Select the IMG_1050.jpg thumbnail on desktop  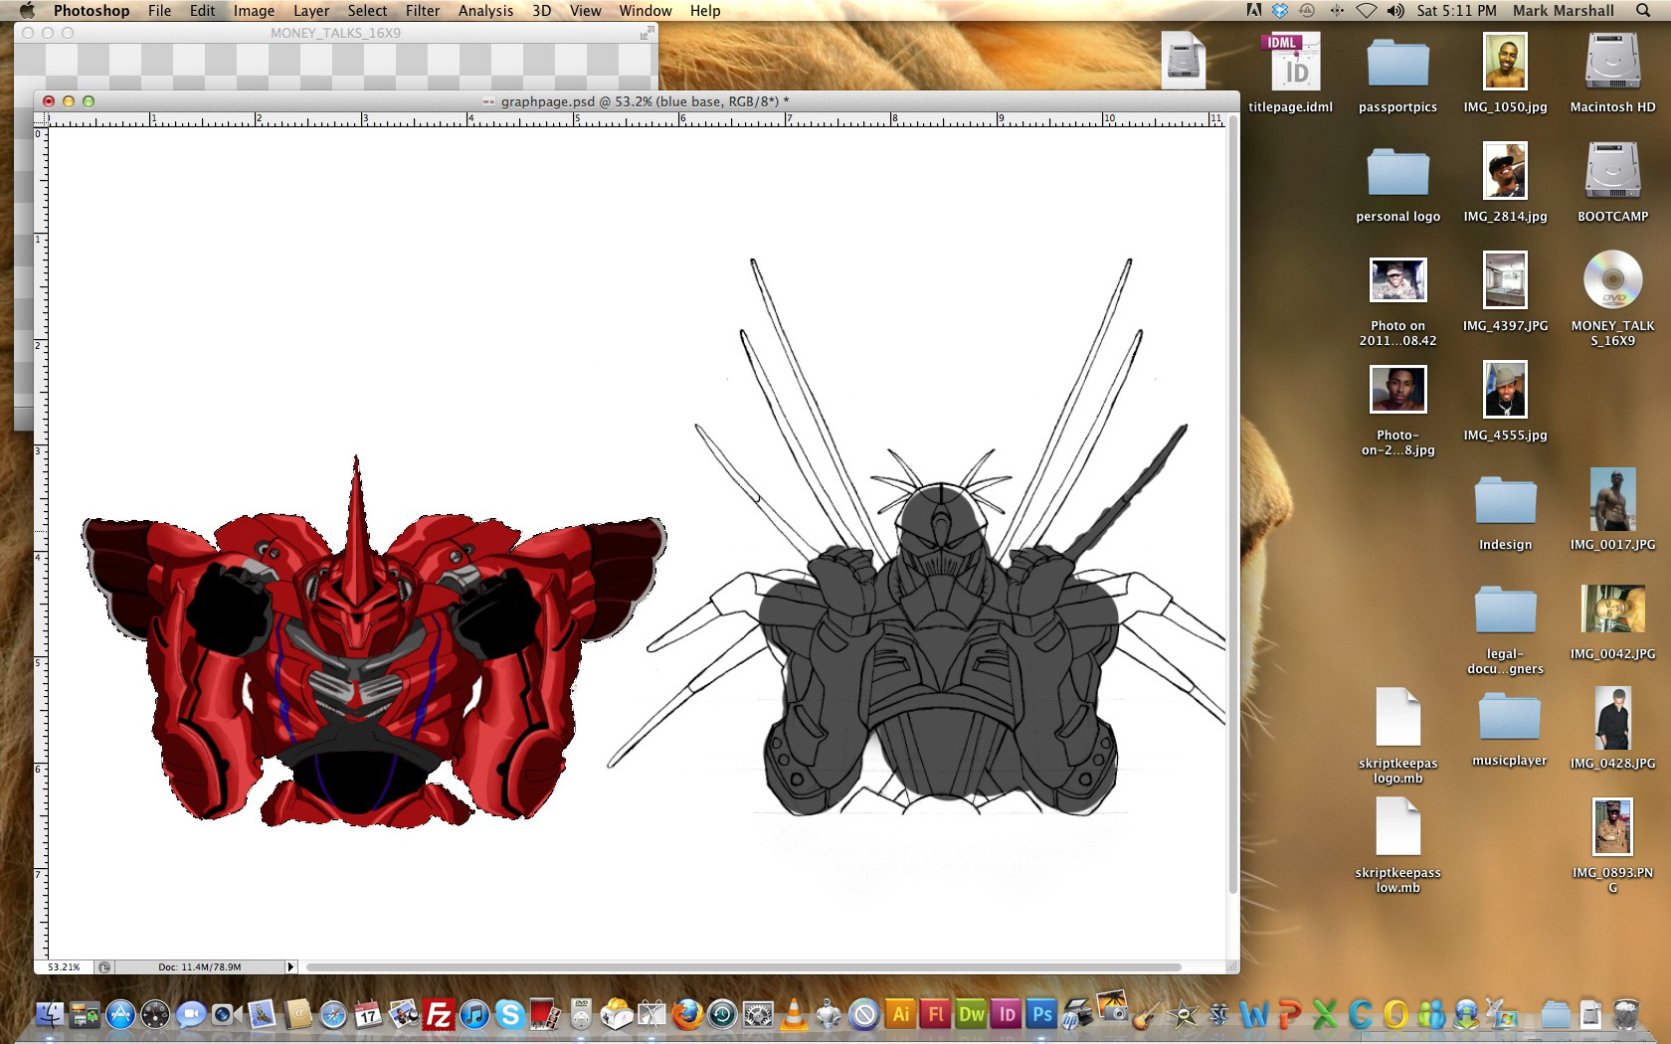tap(1505, 60)
